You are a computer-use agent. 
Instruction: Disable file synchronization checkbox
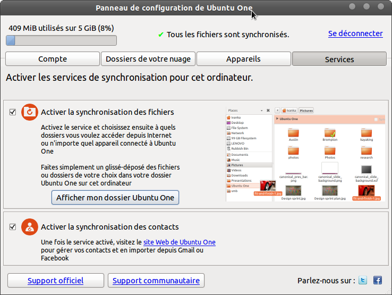click(13, 112)
